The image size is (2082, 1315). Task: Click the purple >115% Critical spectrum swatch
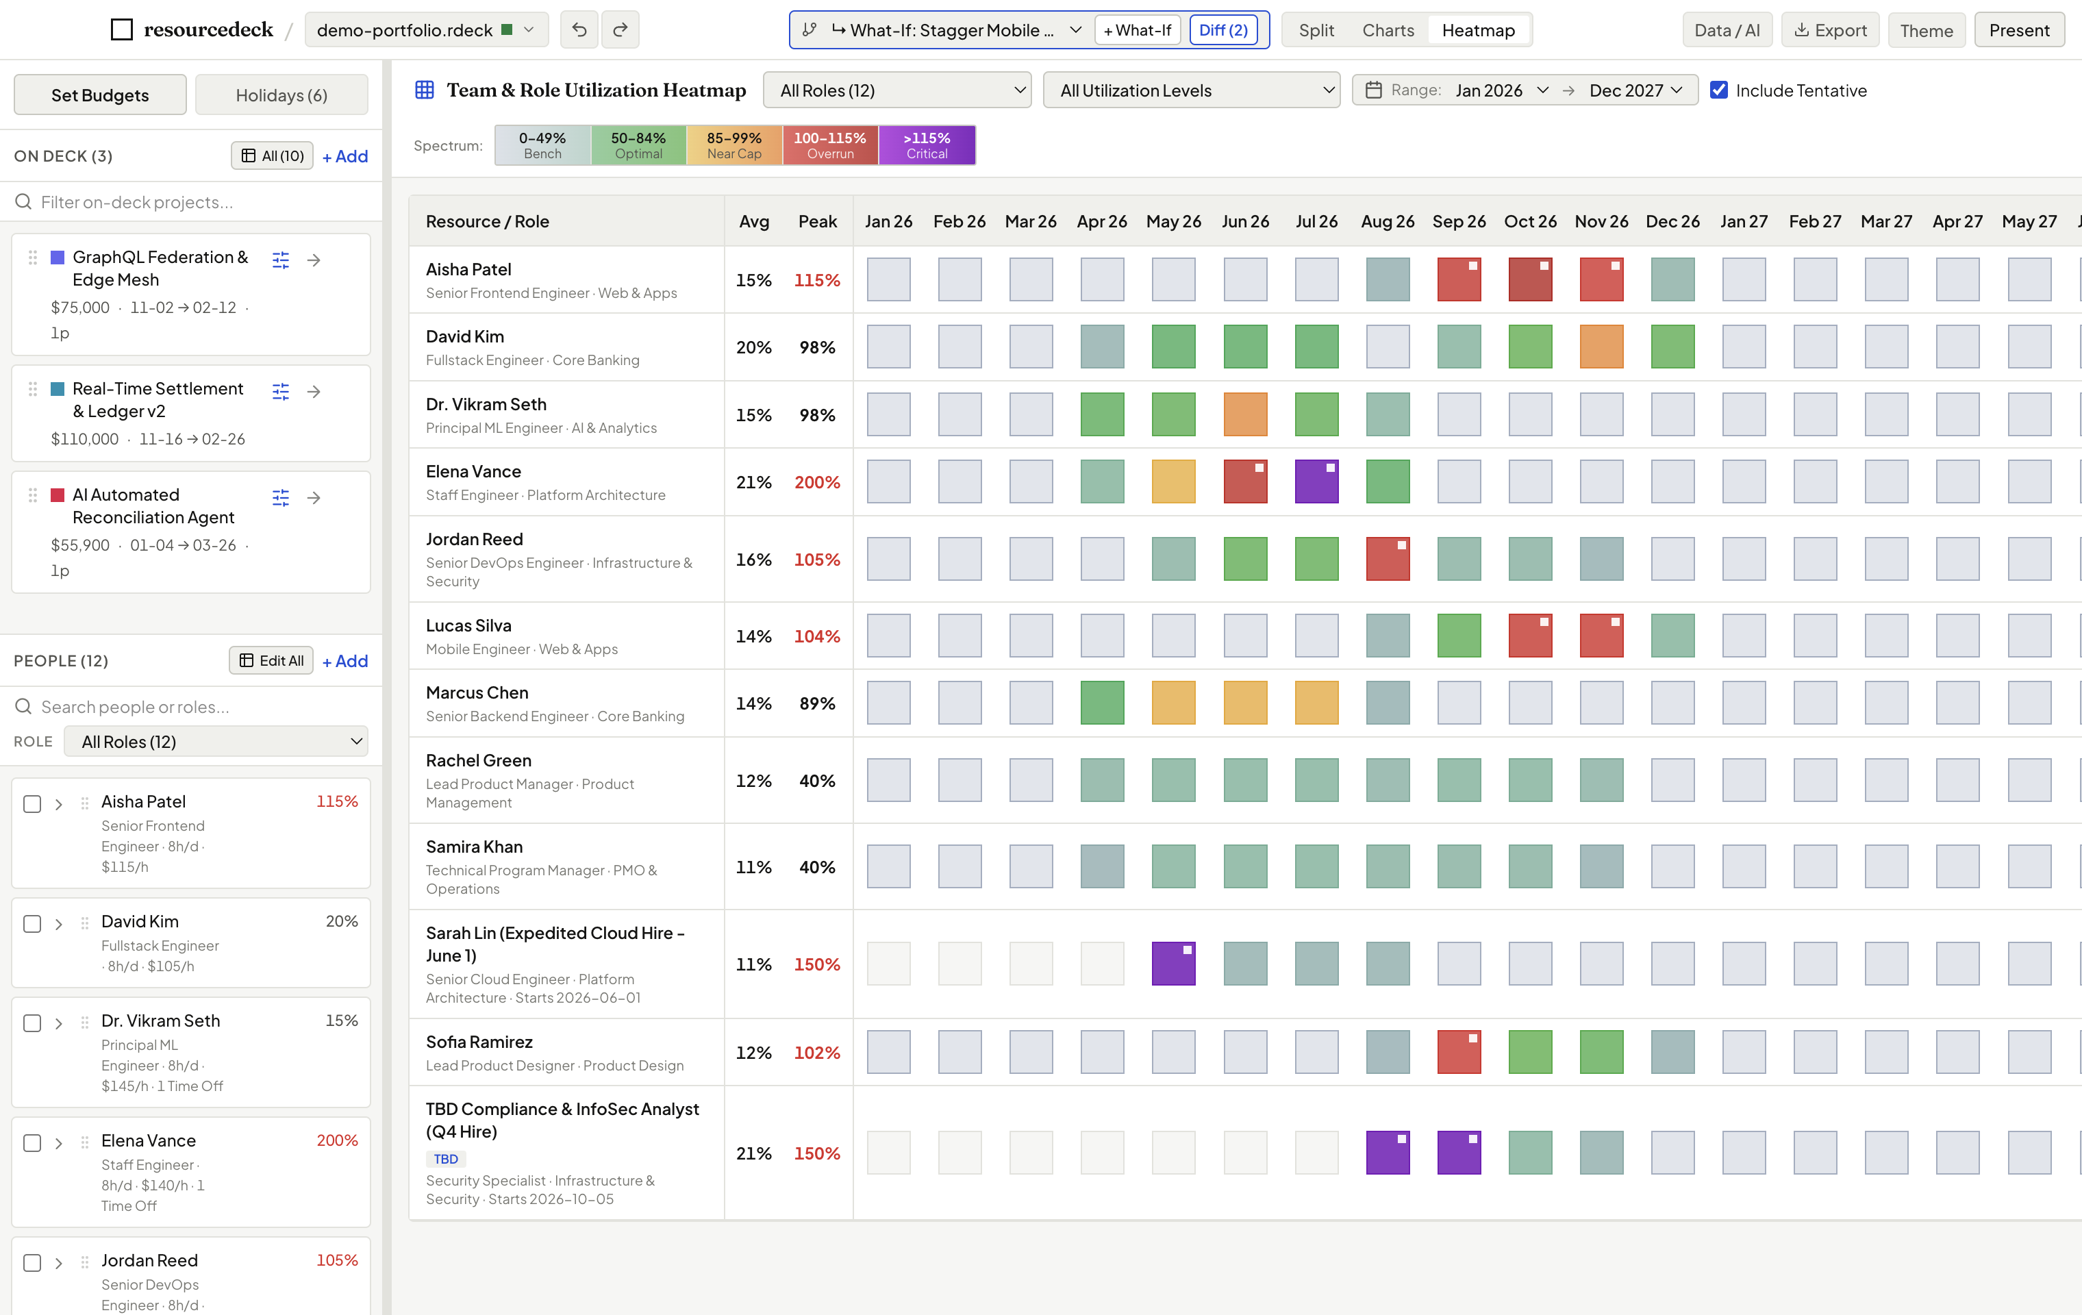[927, 145]
